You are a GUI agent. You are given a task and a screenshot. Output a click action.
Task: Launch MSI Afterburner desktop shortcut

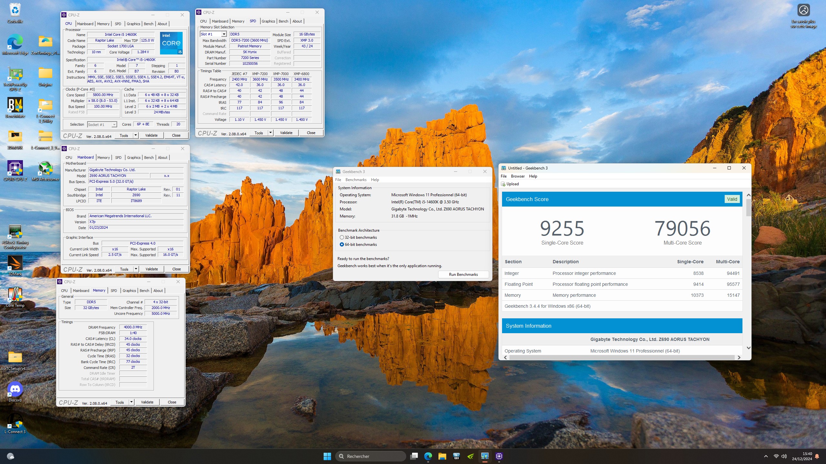[x=45, y=170]
